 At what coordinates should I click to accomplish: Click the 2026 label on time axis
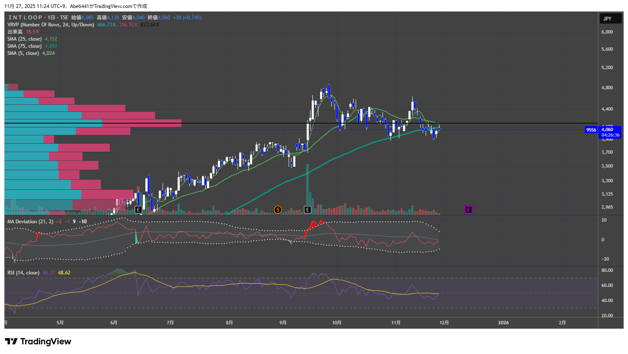click(x=503, y=323)
